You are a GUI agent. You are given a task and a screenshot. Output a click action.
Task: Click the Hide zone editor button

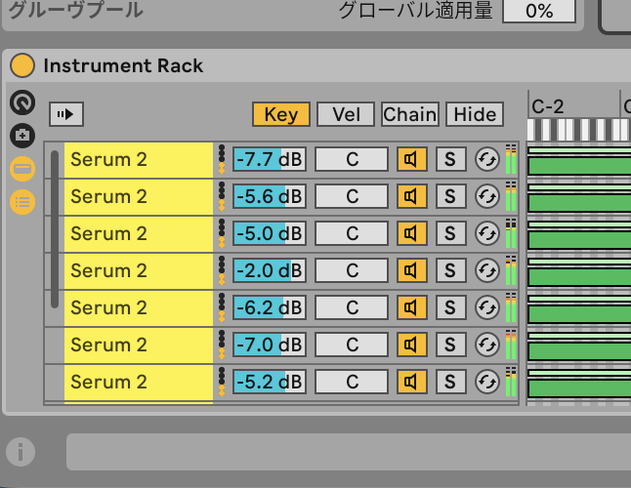coord(475,114)
